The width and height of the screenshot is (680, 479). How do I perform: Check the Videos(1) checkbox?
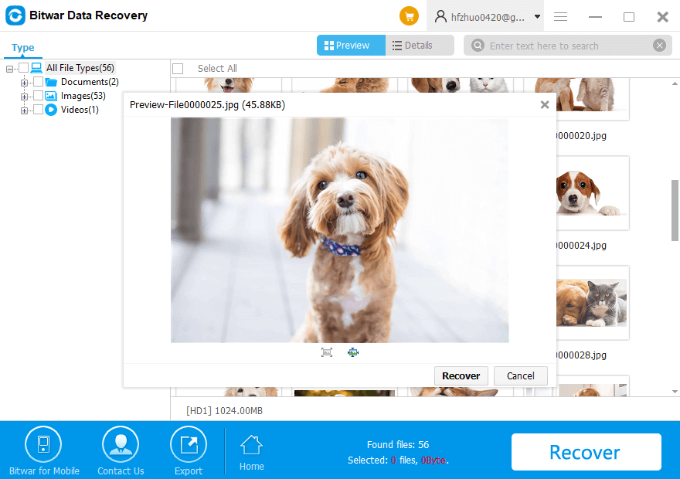point(38,109)
